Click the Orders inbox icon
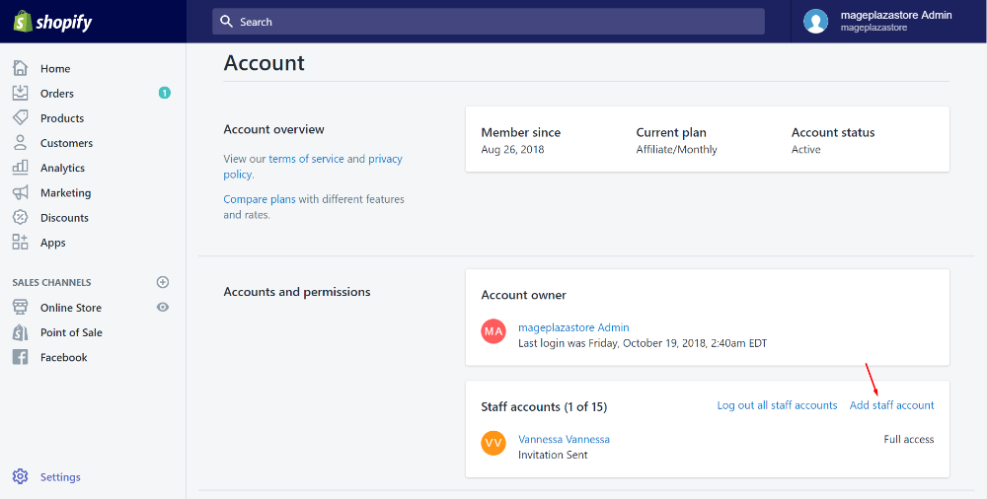Viewport: 987px width, 499px height. [x=20, y=93]
